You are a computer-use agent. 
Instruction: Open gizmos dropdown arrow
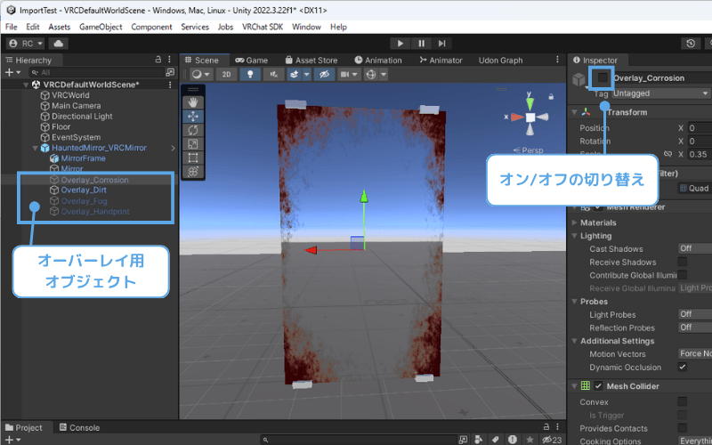click(x=384, y=75)
